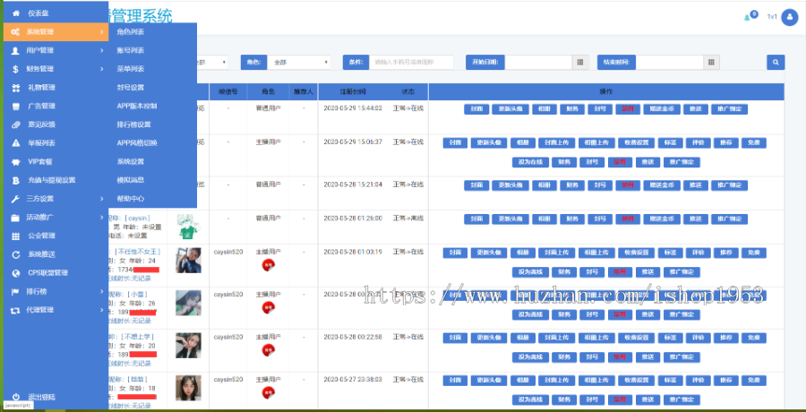Open the 角色 filter dropdown

pyautogui.click(x=300, y=63)
